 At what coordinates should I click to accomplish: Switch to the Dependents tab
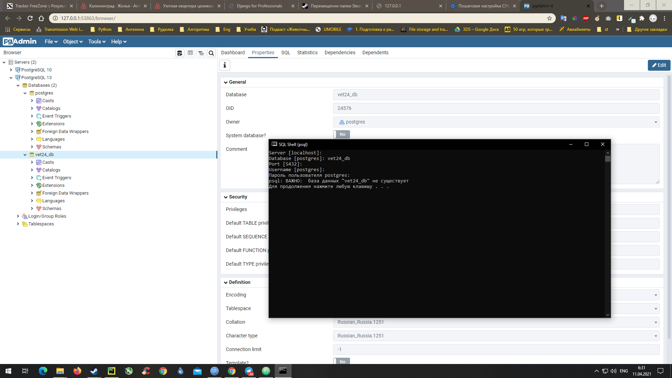[x=375, y=52]
